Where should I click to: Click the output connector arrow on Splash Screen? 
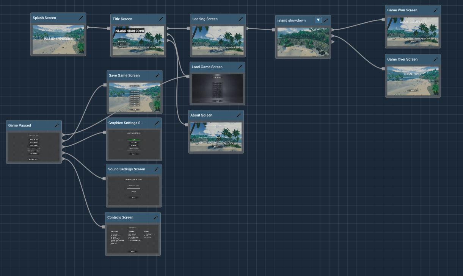[88, 27]
